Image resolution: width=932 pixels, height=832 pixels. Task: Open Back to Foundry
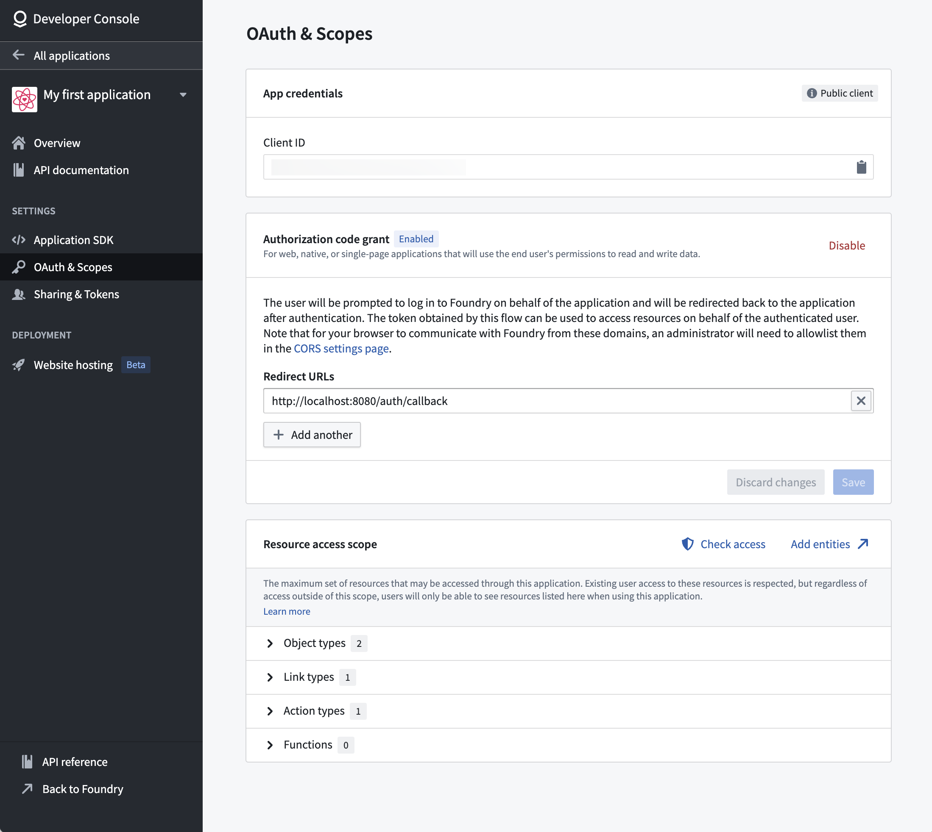coord(82,788)
